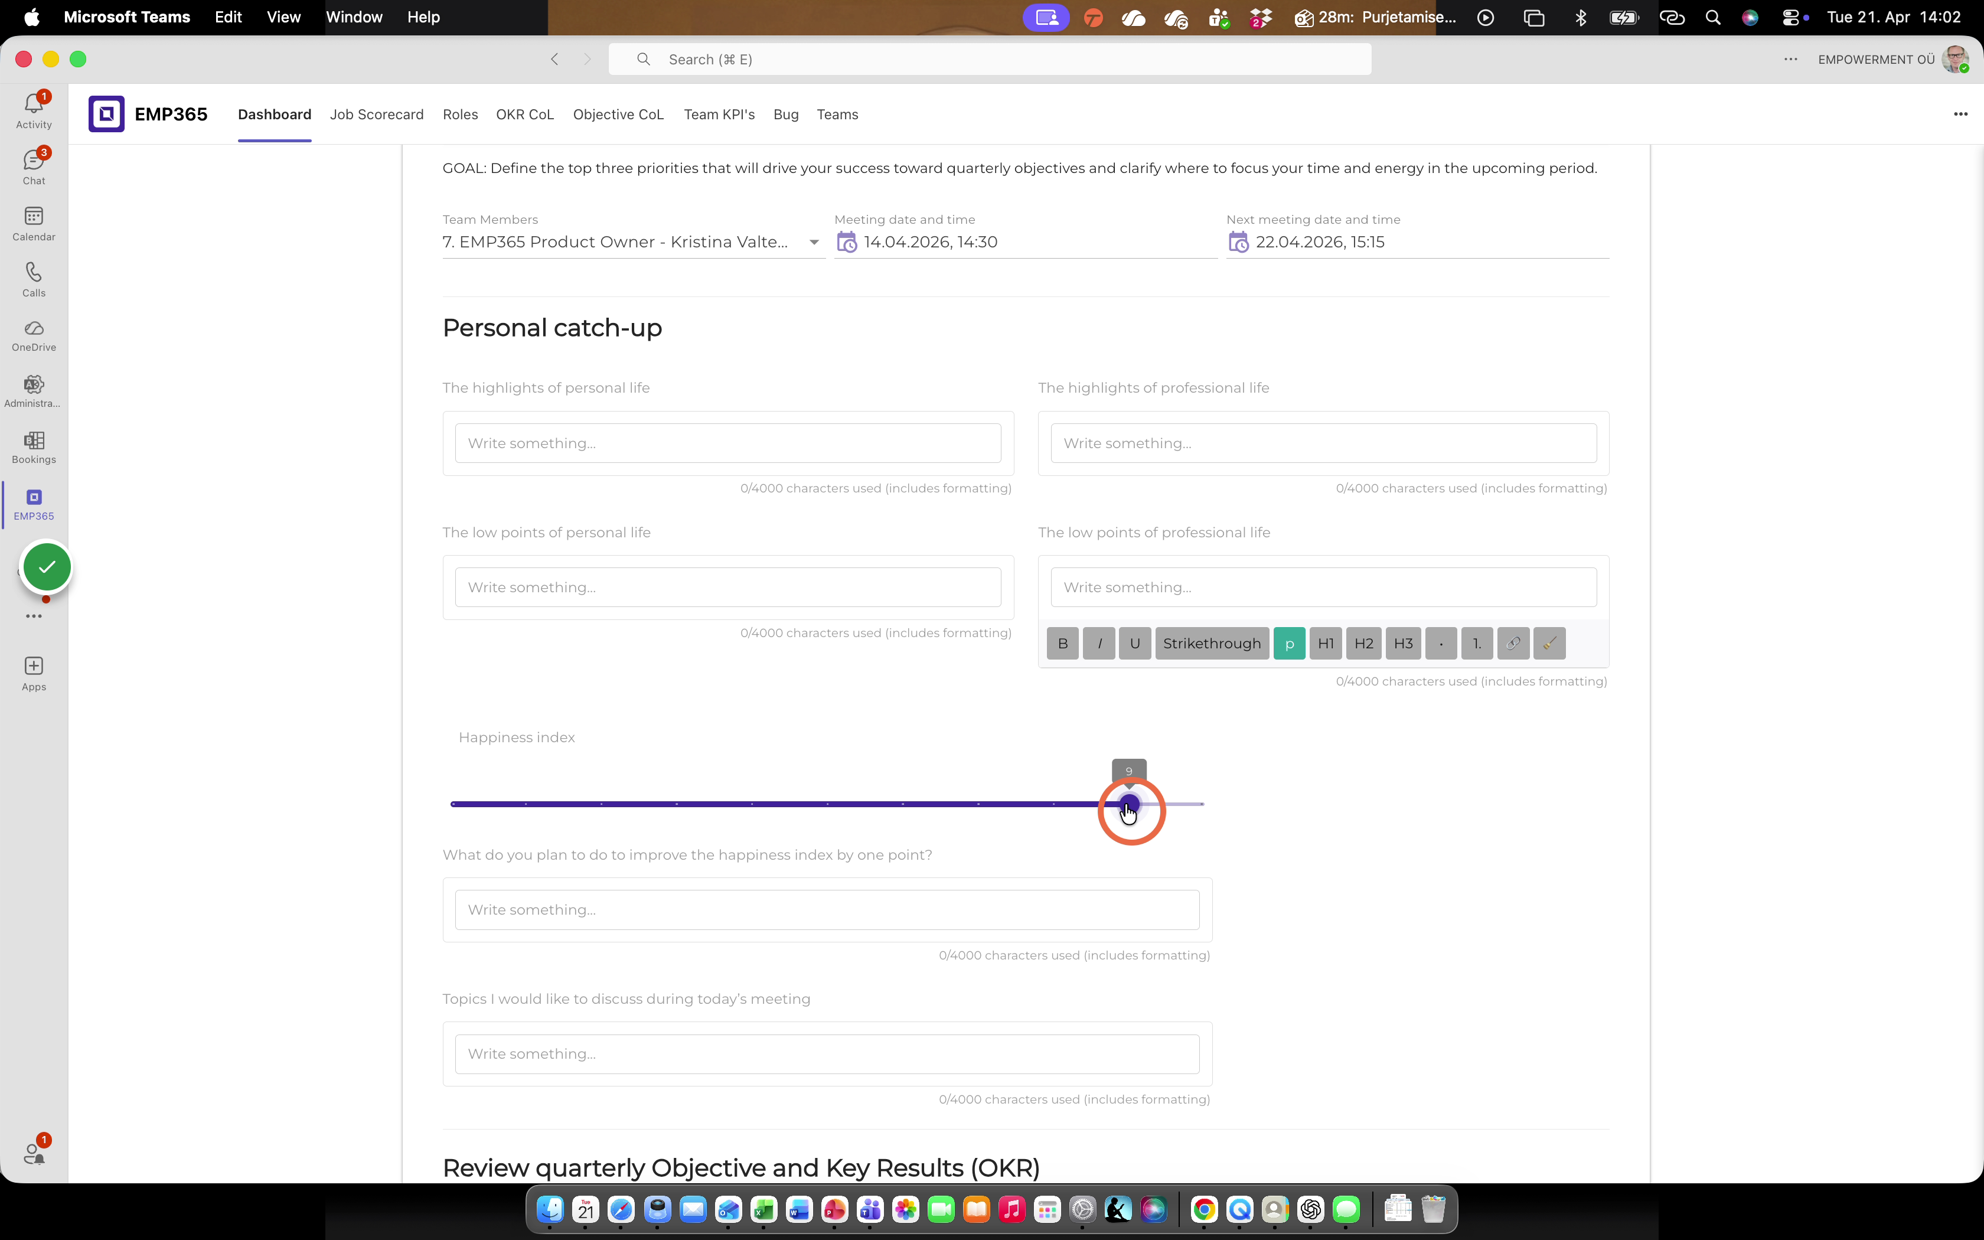
Task: Click the Teams search box
Action: click(x=990, y=59)
